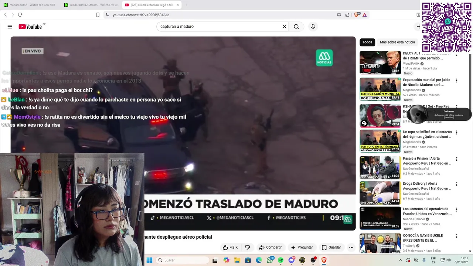Close the Nicolás Maduro YouTube tab
Image resolution: width=473 pixels, height=266 pixels.
click(177, 5)
